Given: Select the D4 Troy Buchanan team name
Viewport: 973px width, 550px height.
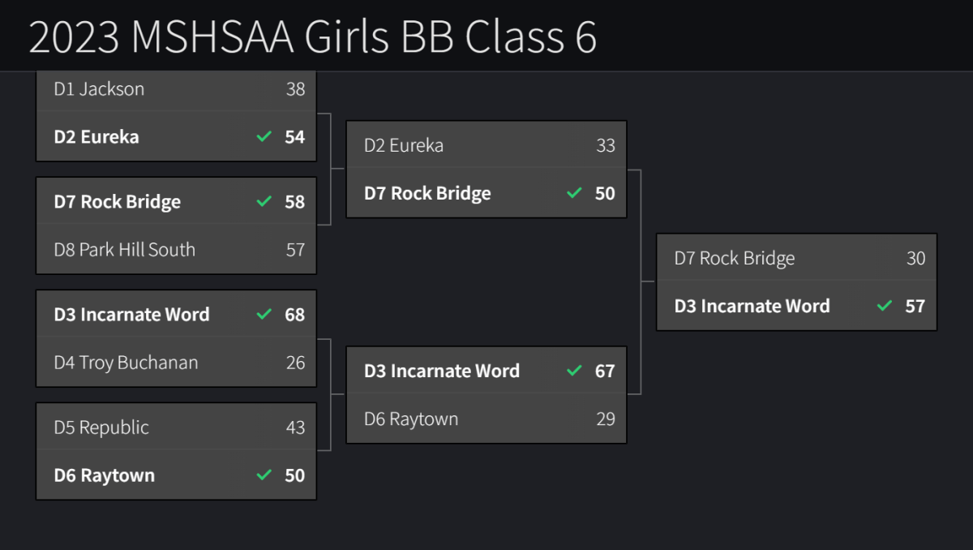Looking at the screenshot, I should coord(126,363).
